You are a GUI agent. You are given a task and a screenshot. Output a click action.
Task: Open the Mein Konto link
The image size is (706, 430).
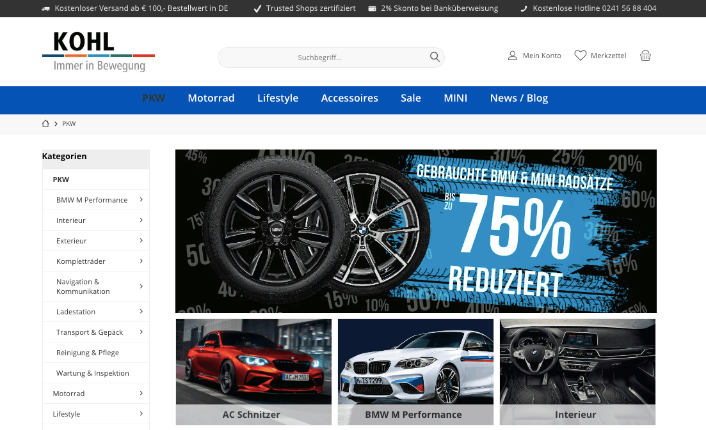click(542, 56)
